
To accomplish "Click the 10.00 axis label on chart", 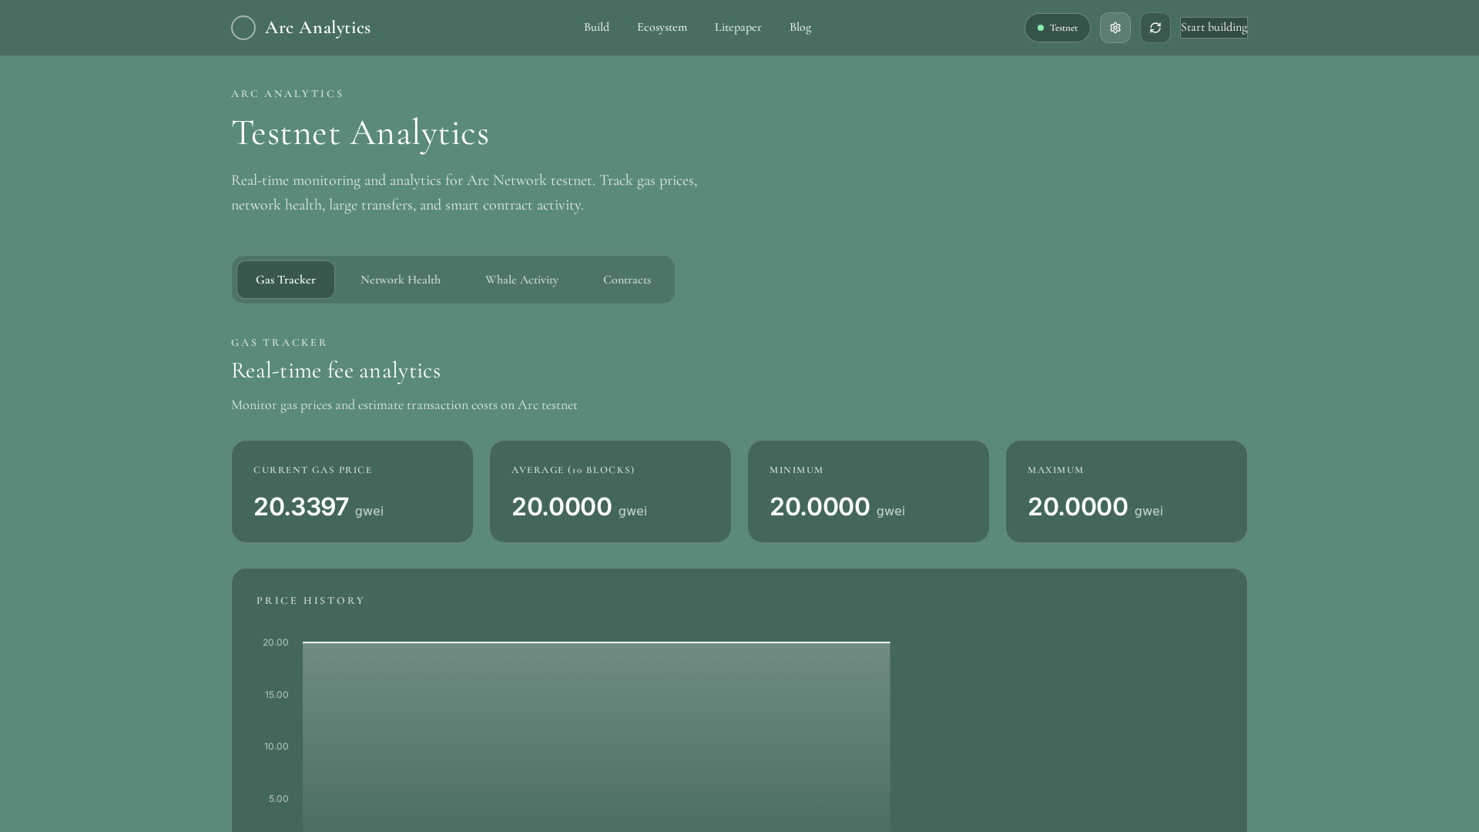I will coord(277,746).
